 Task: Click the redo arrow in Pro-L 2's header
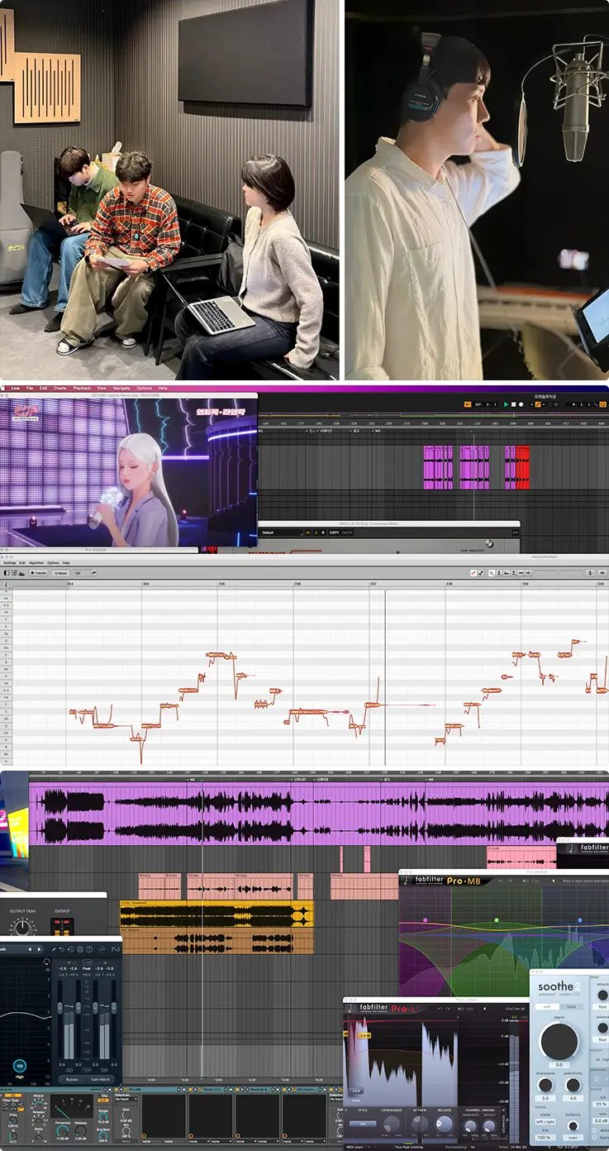tap(448, 1009)
